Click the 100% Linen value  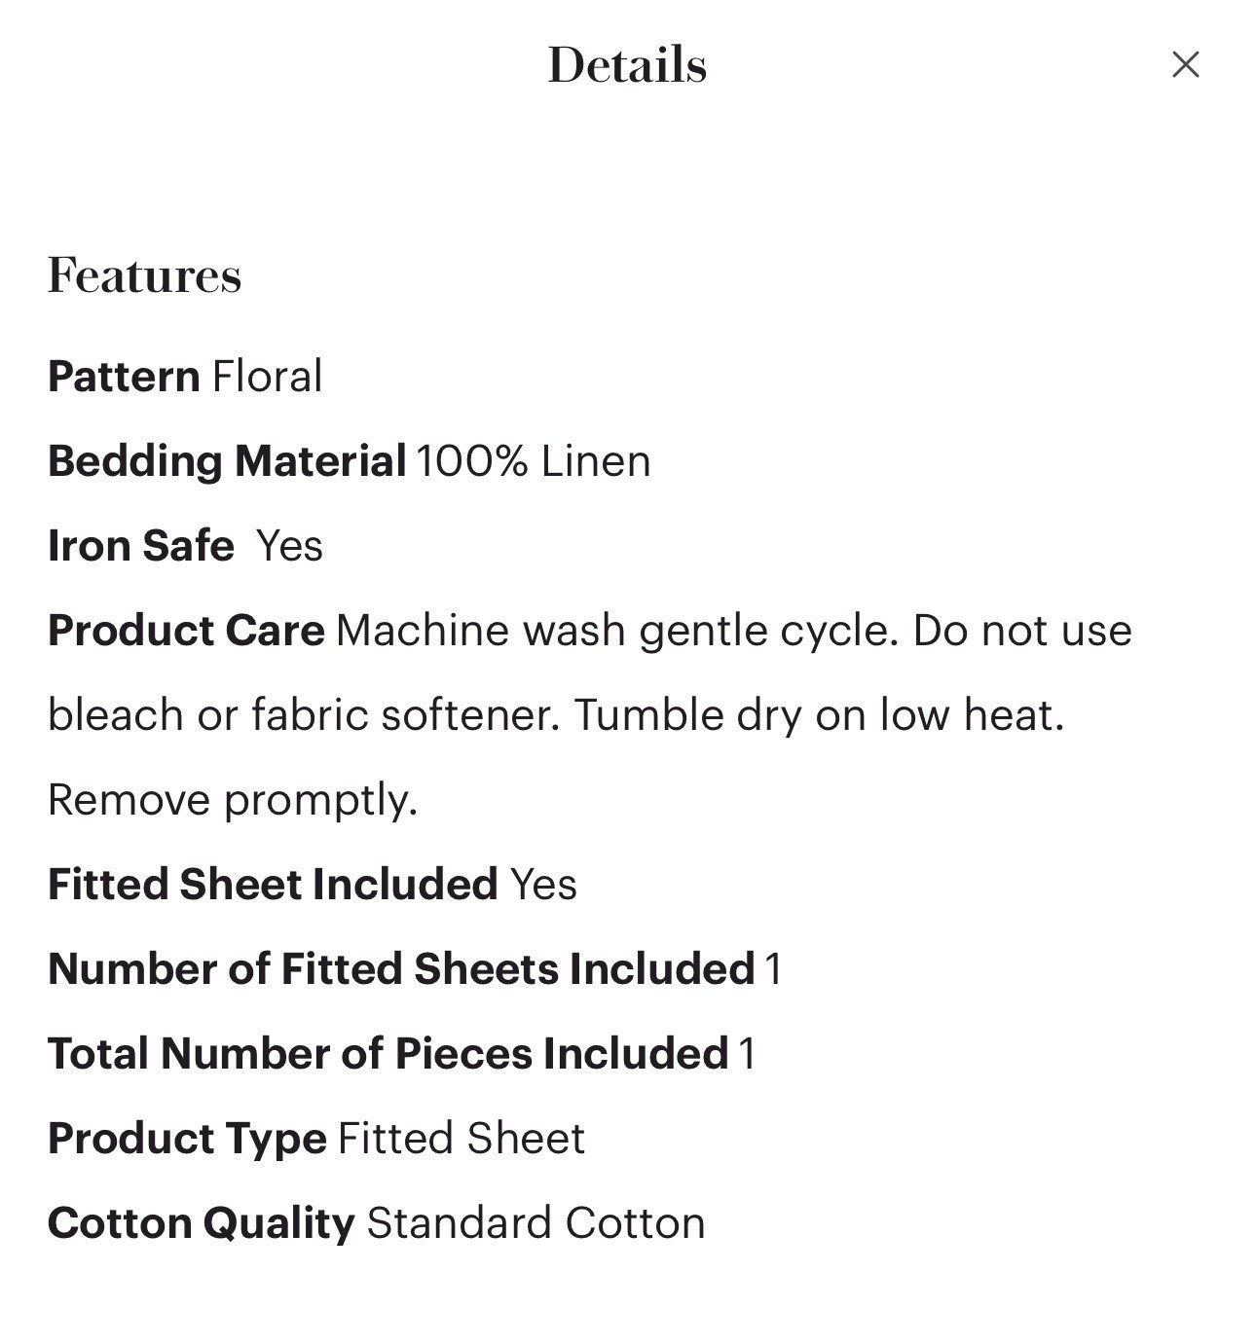[534, 461]
